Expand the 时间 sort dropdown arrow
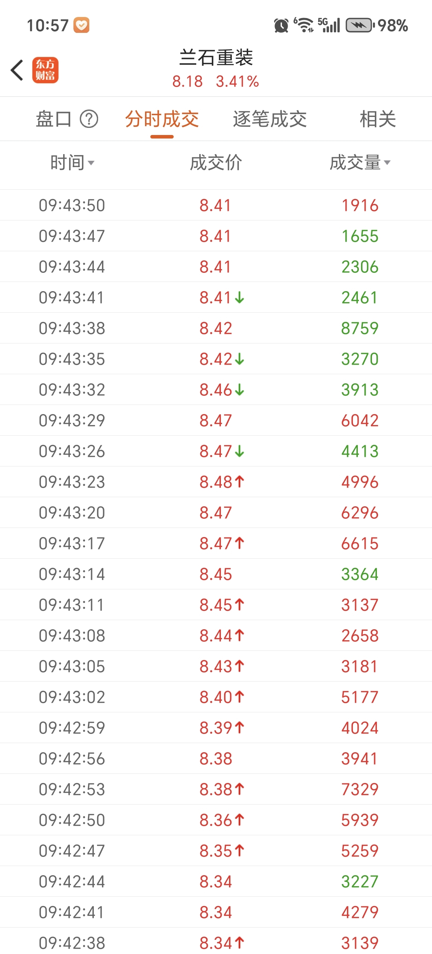The width and height of the screenshot is (432, 954). [91, 163]
